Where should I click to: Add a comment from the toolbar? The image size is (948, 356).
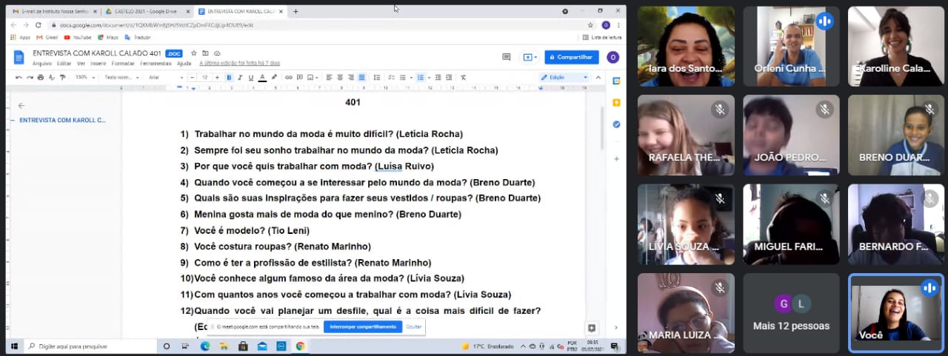(300, 77)
